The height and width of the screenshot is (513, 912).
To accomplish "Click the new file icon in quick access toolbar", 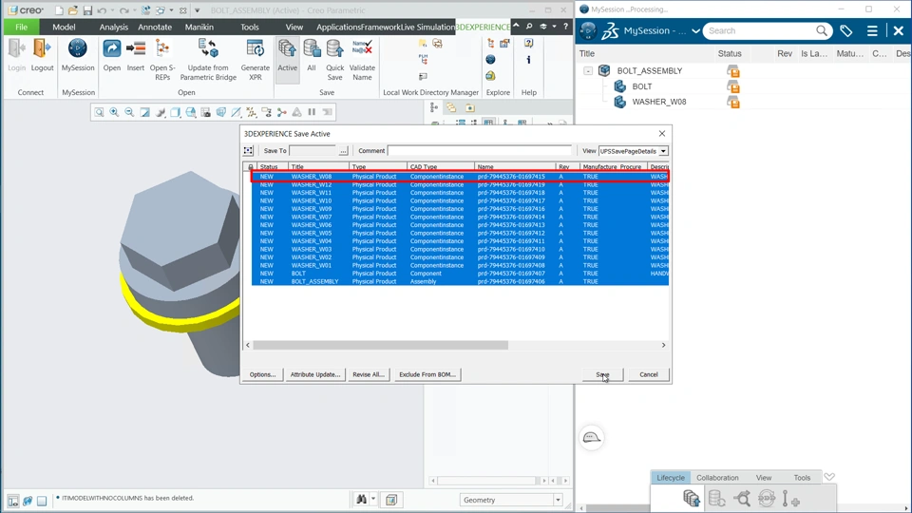I will [59, 10].
